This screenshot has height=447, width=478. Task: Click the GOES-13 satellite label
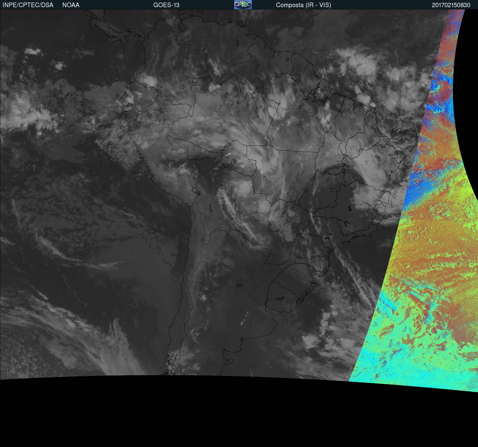(166, 5)
